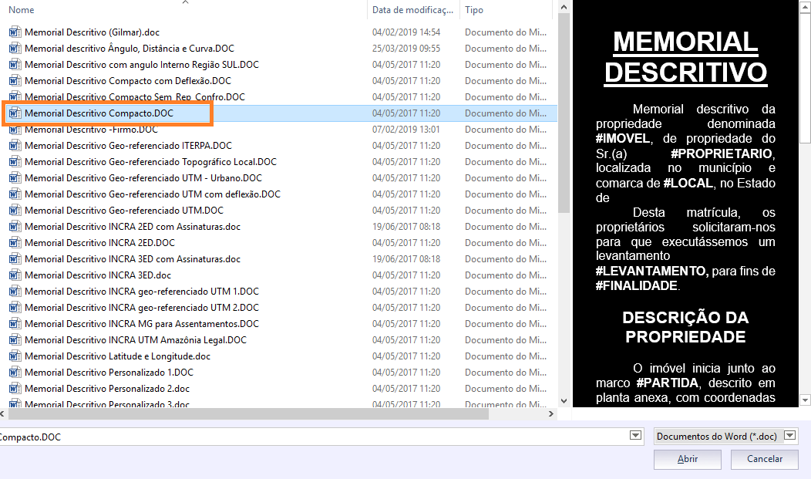Open the file name combo box dropdown arrow
This screenshot has height=479, width=811.
635,436
